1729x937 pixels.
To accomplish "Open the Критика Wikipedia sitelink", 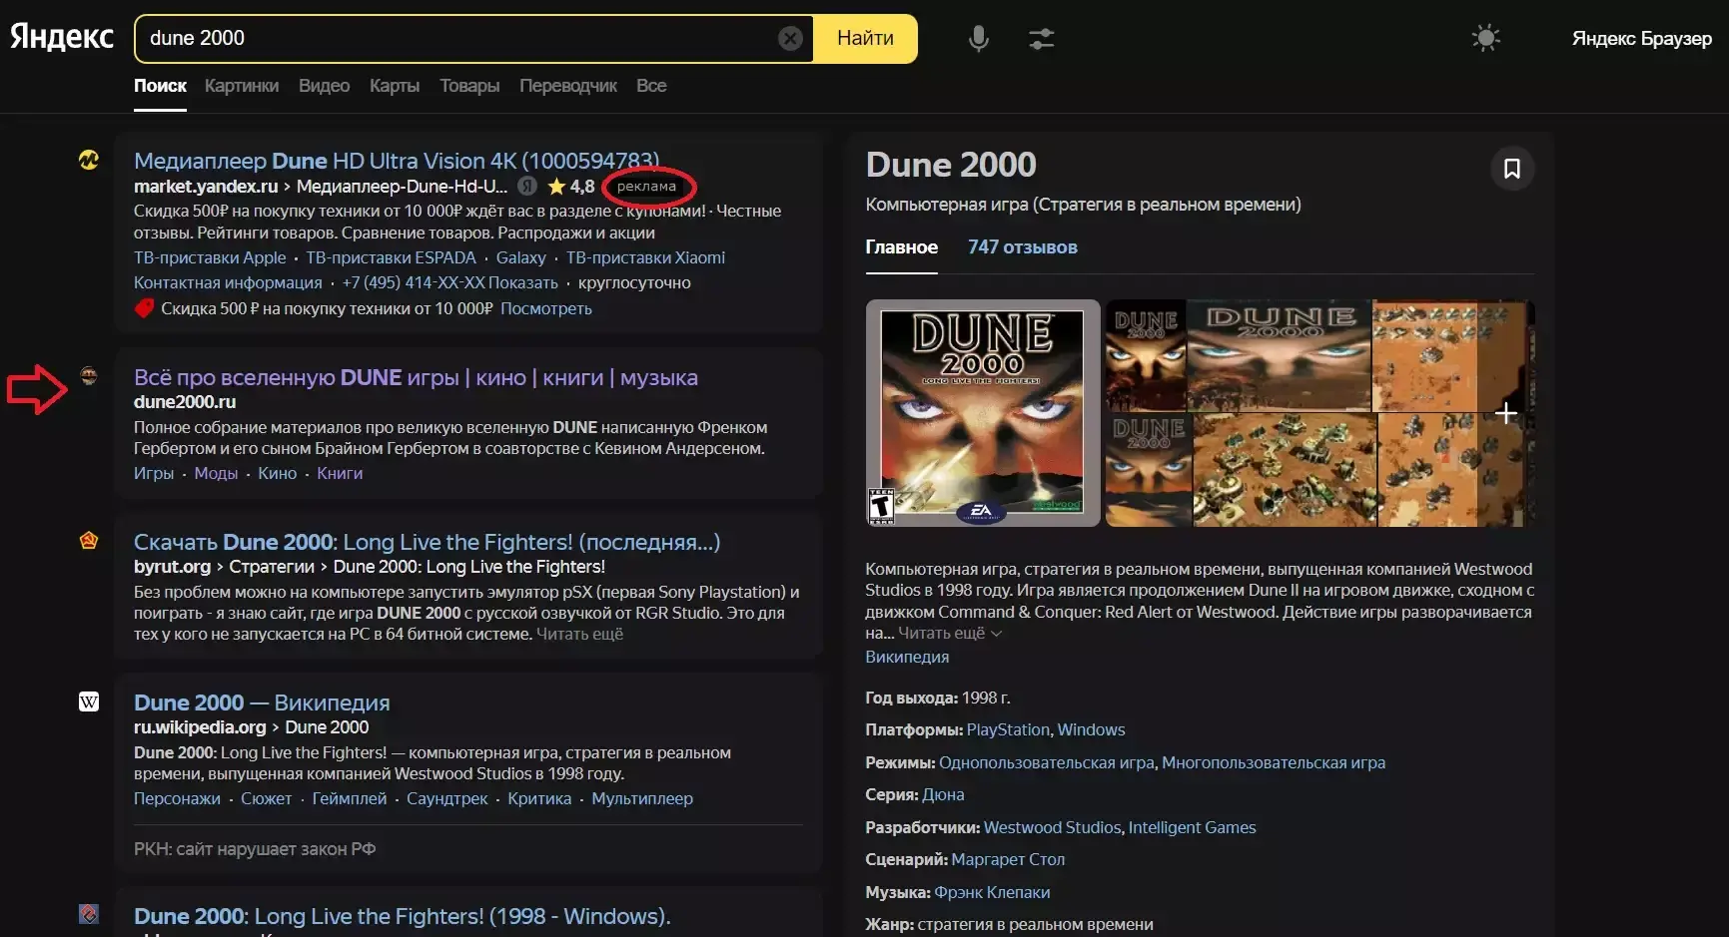I will point(539,798).
